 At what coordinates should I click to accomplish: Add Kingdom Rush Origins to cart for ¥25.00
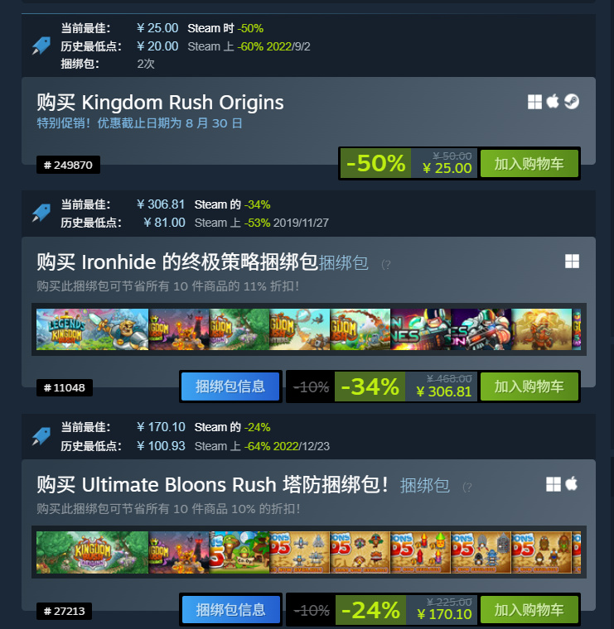(529, 164)
